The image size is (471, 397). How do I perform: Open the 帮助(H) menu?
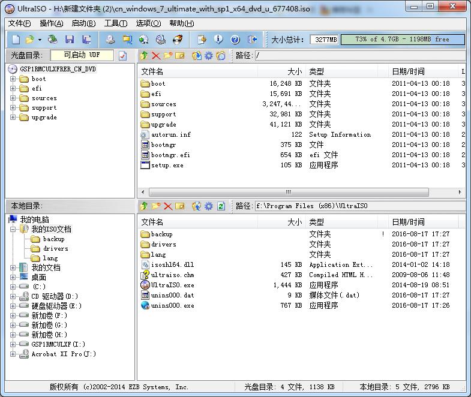click(181, 23)
